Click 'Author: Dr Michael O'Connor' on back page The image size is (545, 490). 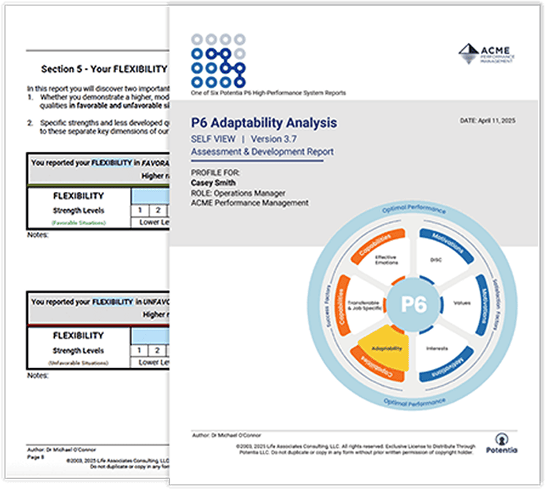coord(61,449)
